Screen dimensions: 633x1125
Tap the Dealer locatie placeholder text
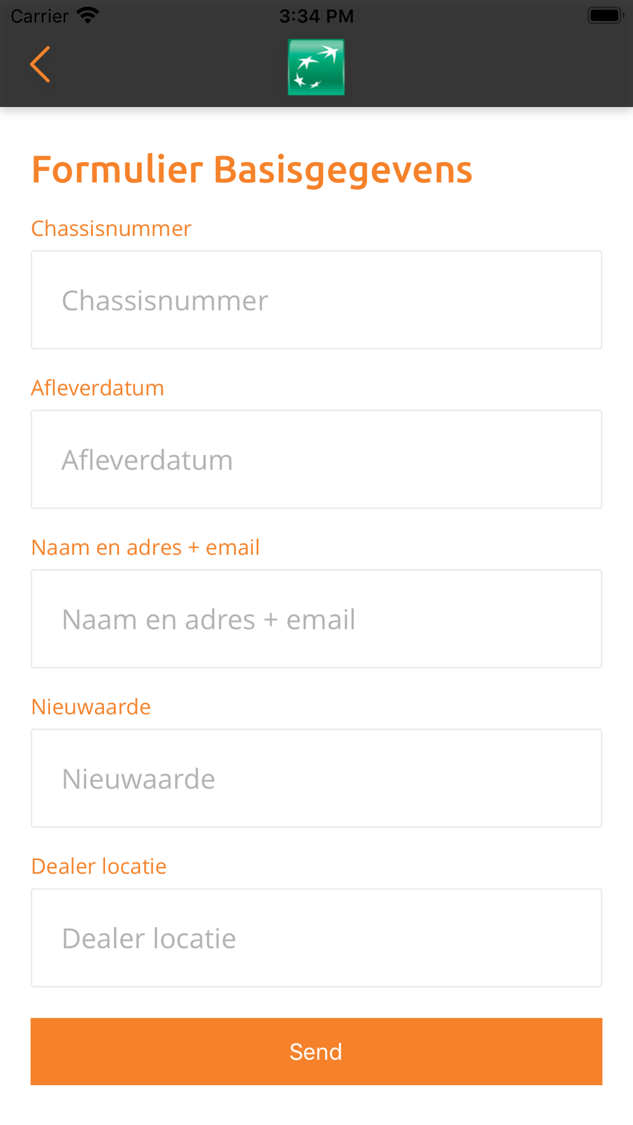pos(149,938)
